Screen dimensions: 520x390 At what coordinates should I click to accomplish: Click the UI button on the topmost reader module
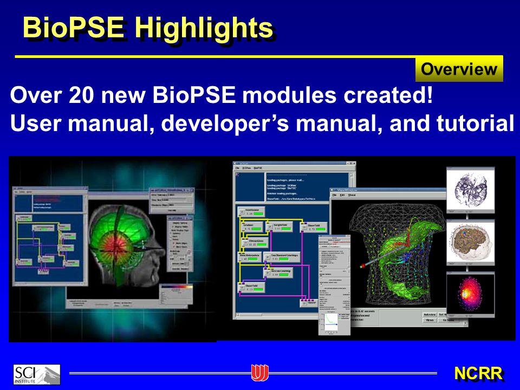click(242, 212)
